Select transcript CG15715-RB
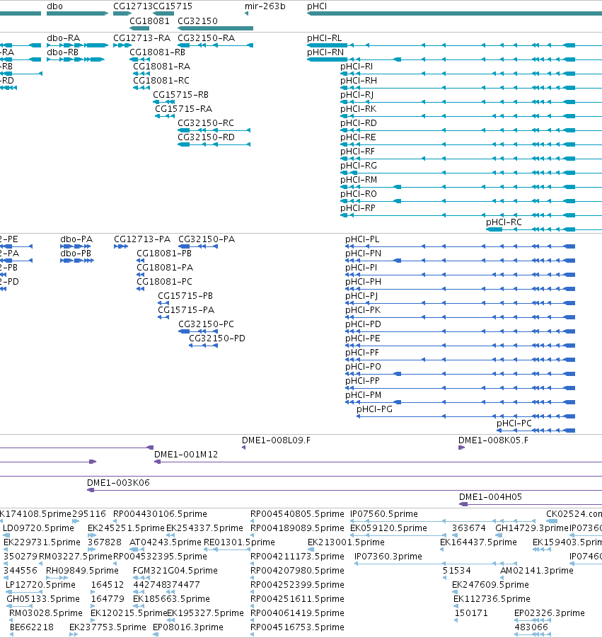The width and height of the screenshot is (602, 638). [x=180, y=95]
